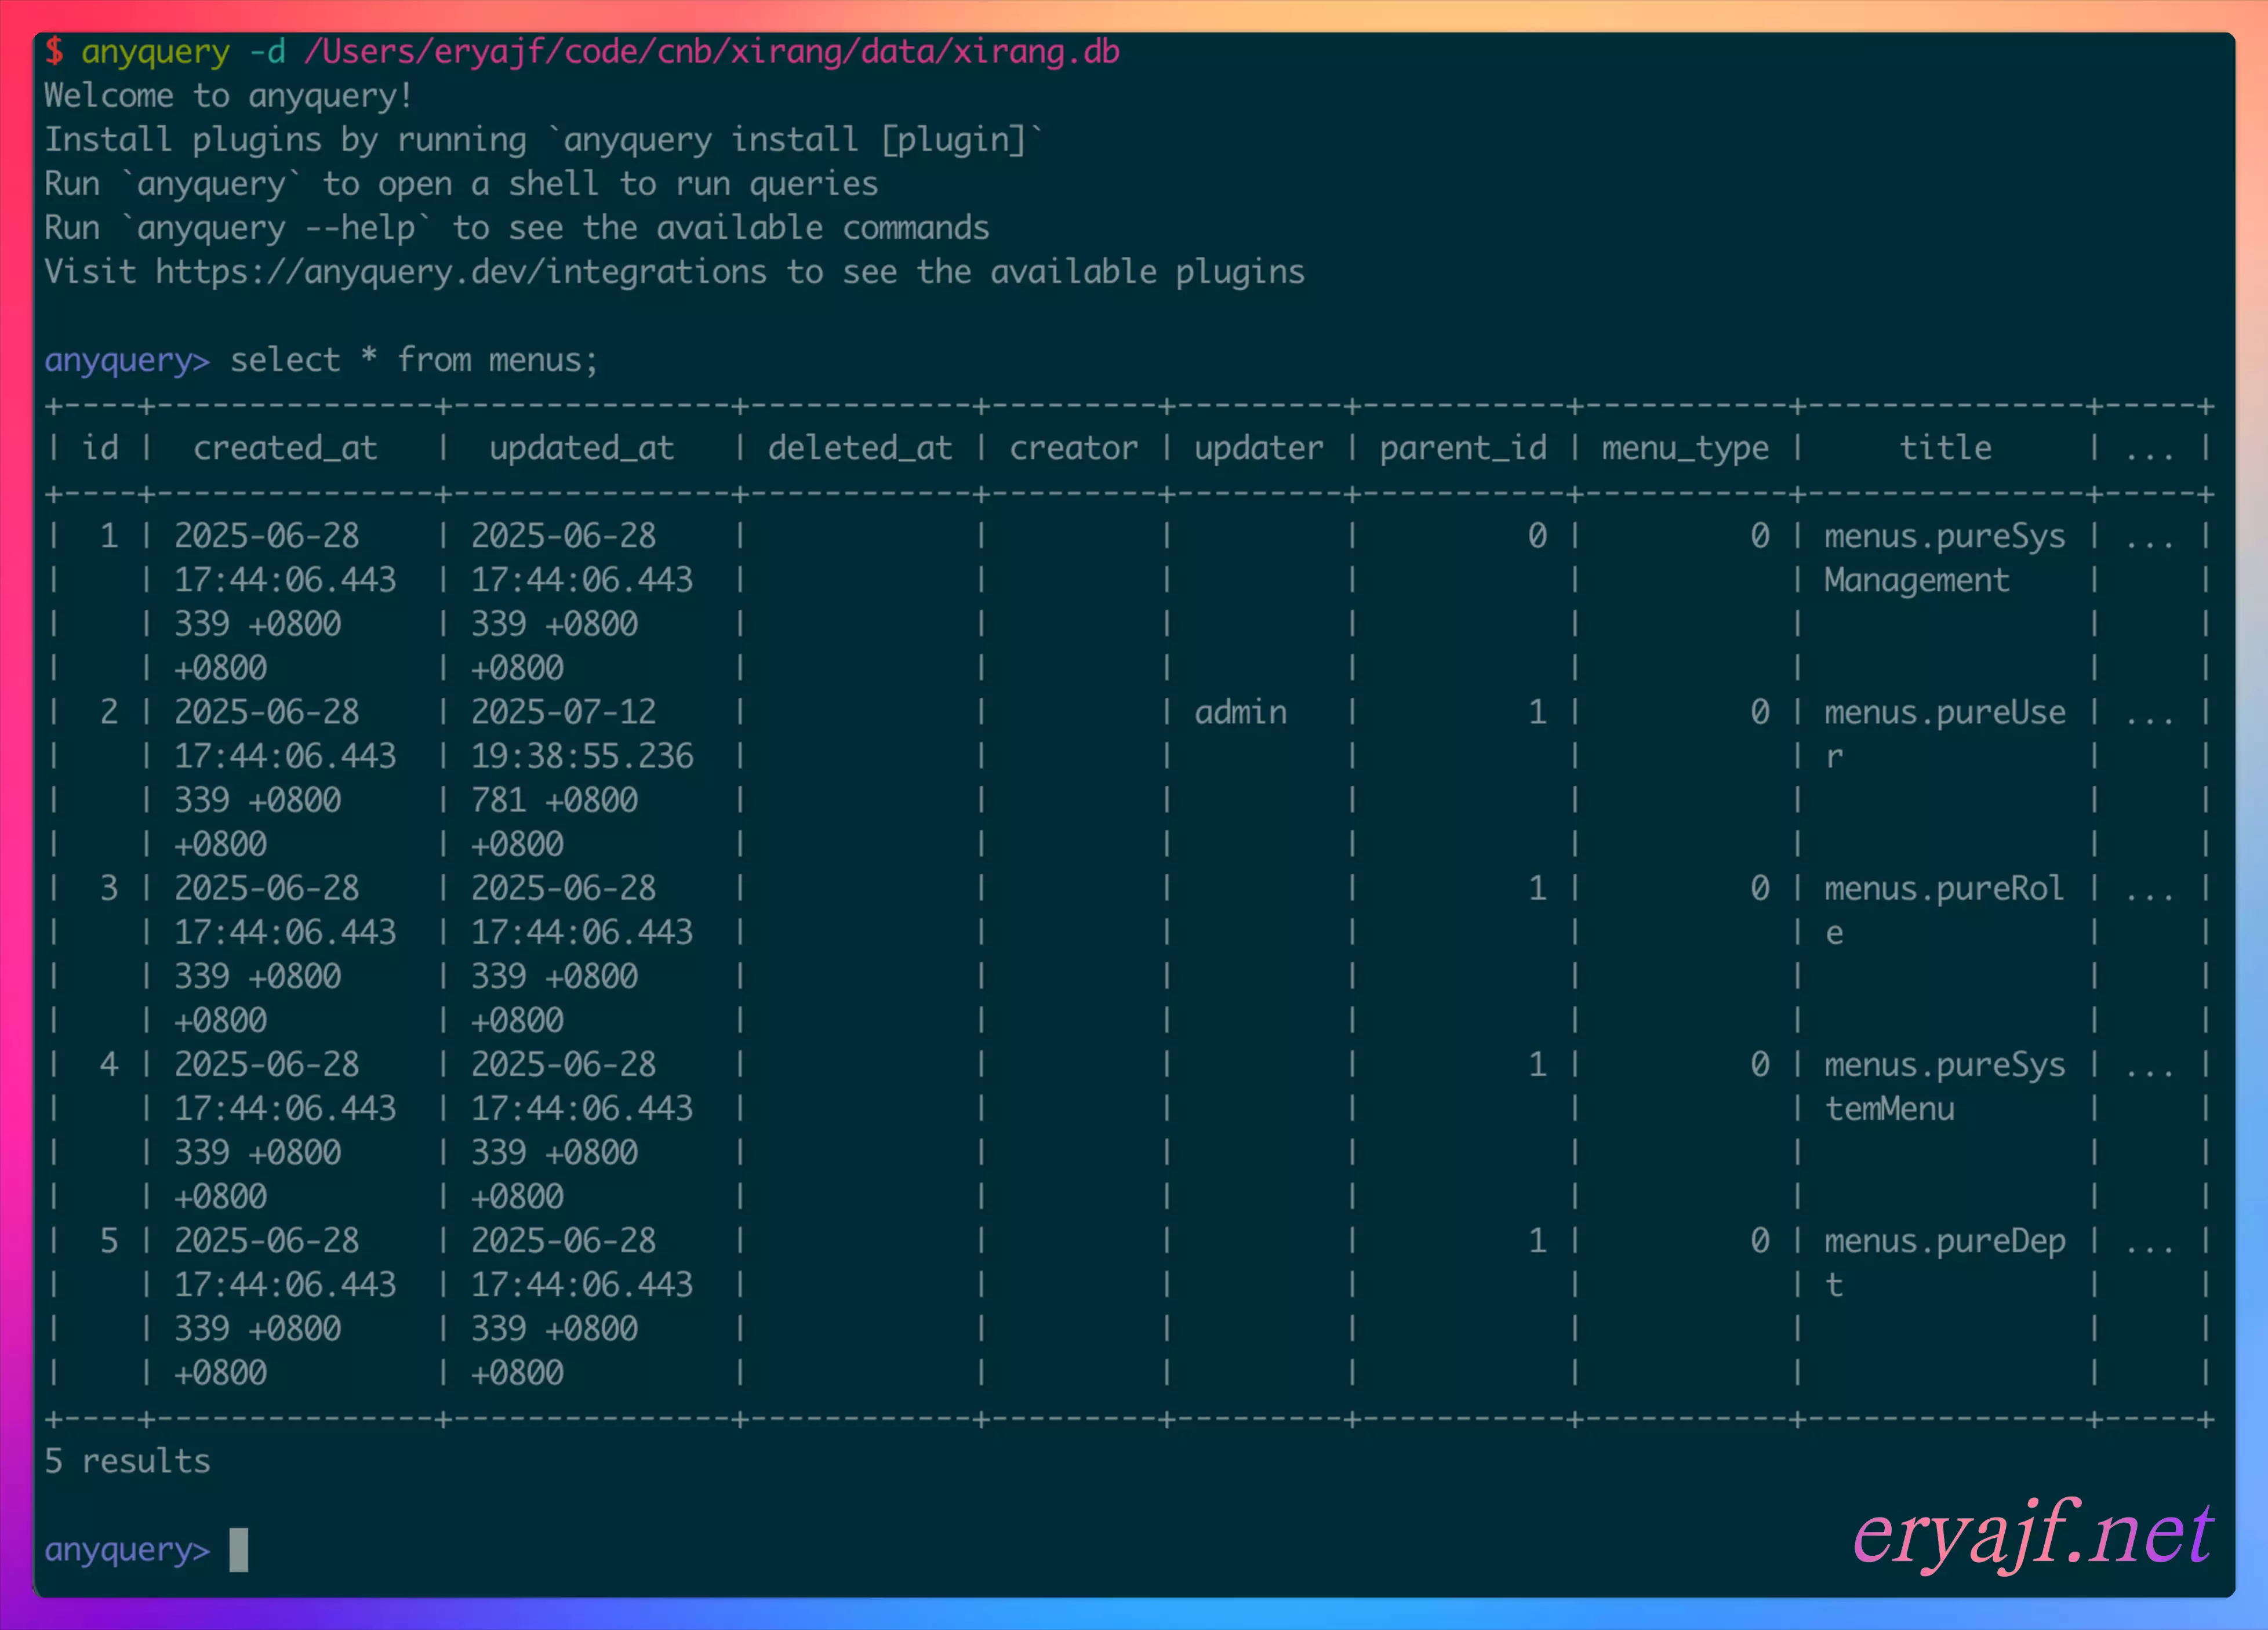Click the 'Welcome to anyquery!' line

(228, 96)
